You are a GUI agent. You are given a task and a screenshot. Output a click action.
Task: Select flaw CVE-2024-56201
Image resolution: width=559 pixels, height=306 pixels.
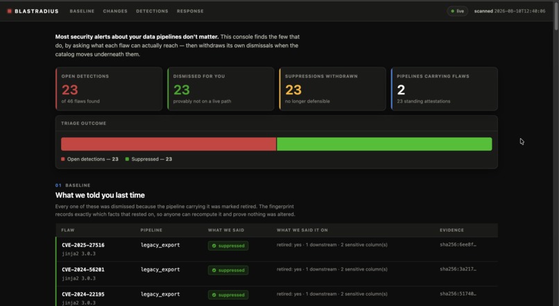pyautogui.click(x=83, y=270)
